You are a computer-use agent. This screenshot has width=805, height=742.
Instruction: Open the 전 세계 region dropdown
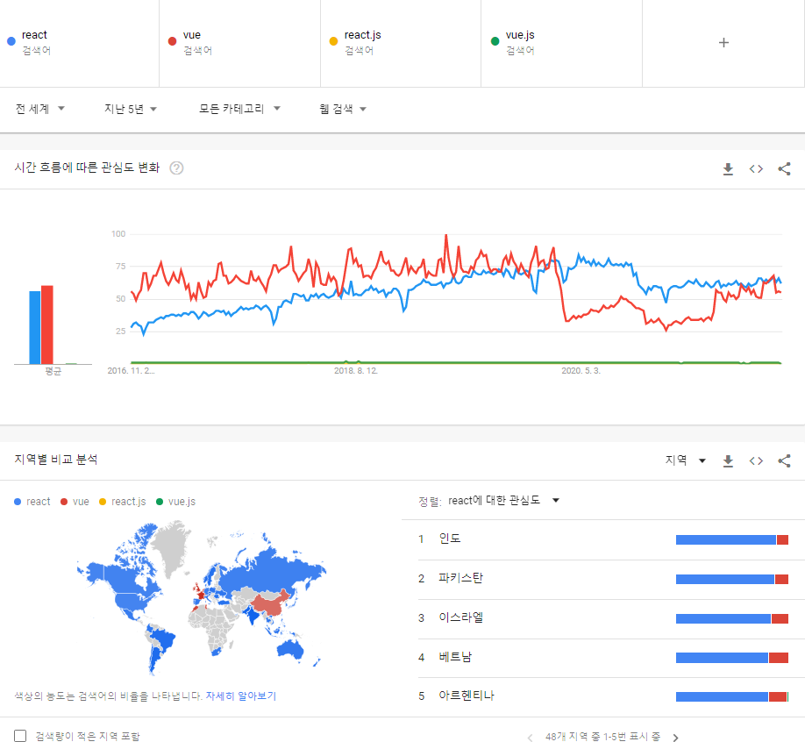(40, 109)
